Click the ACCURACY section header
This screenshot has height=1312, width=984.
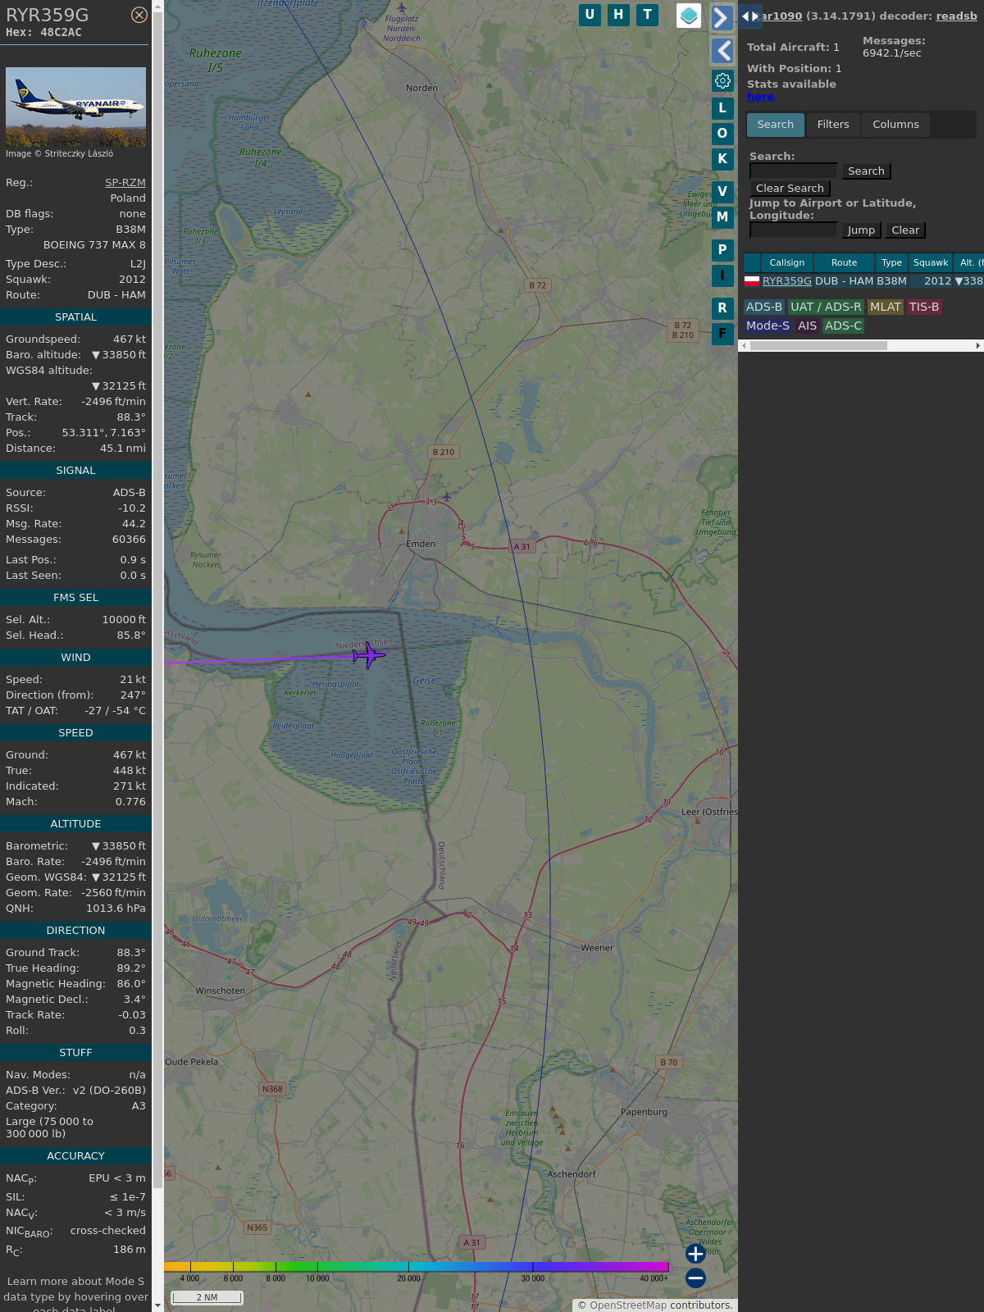click(x=75, y=1156)
